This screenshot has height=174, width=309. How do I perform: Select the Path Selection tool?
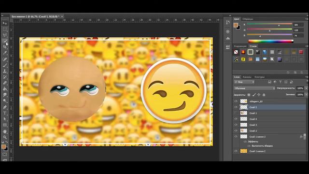[x=5, y=119]
